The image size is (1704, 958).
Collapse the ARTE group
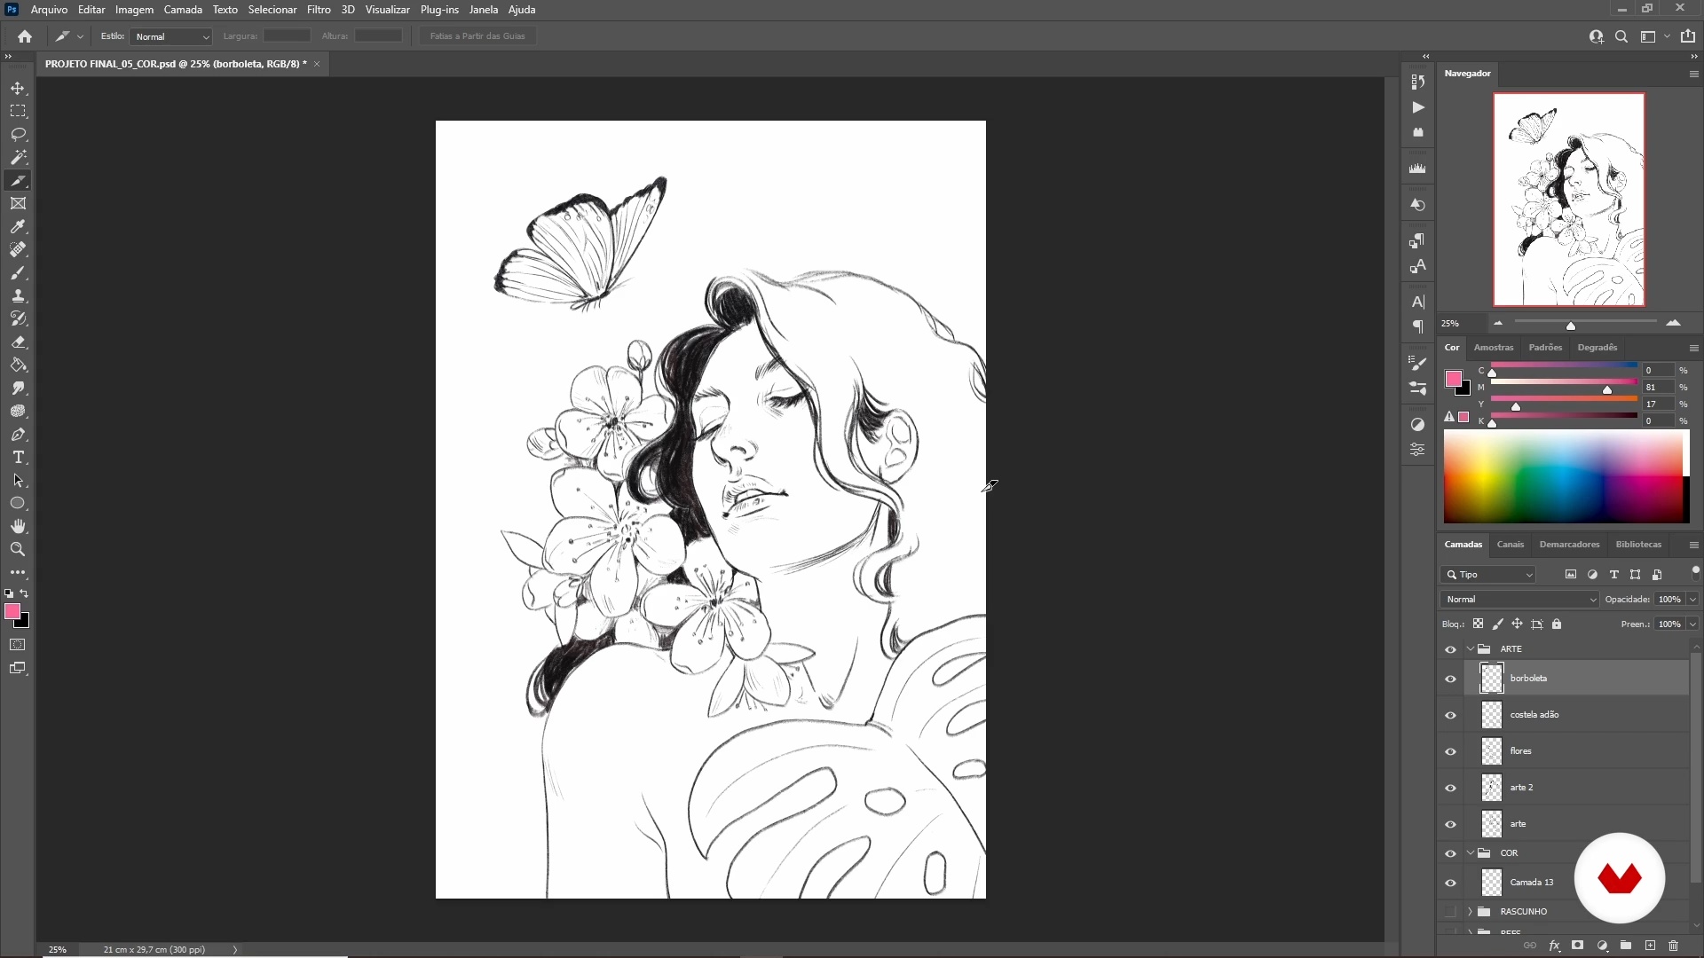1471,649
